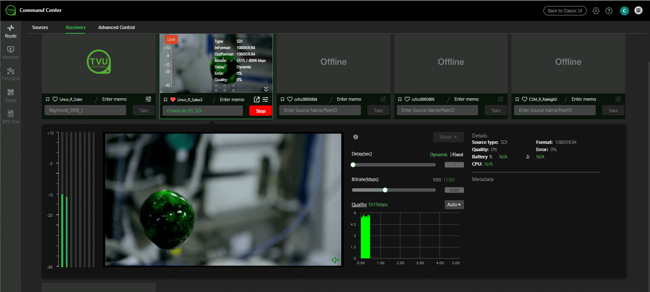Click Back to Classic UI button
This screenshot has height=292, width=650.
click(x=564, y=11)
